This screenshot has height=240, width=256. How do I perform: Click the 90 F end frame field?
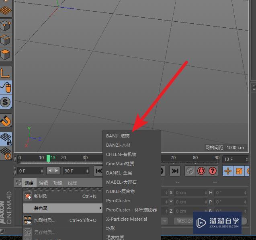click(x=76, y=171)
